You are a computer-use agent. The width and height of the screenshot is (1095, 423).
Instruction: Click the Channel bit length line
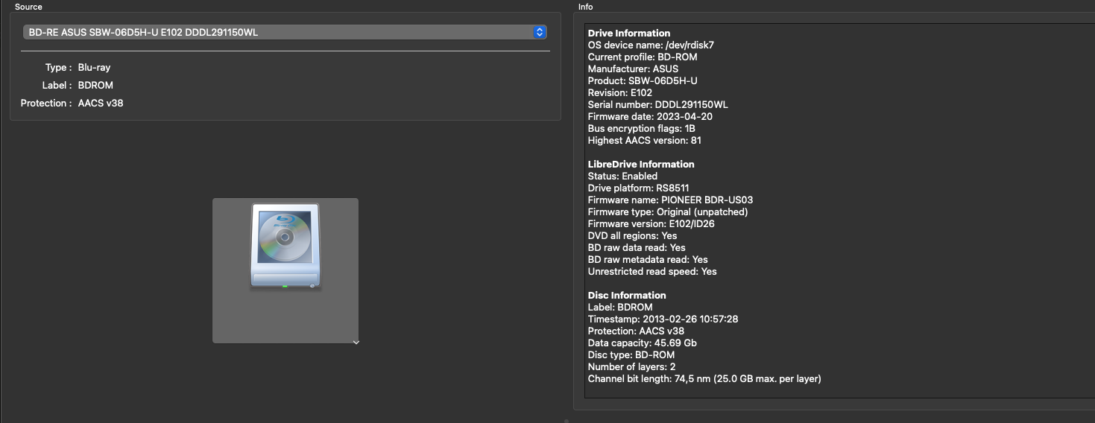tap(704, 379)
